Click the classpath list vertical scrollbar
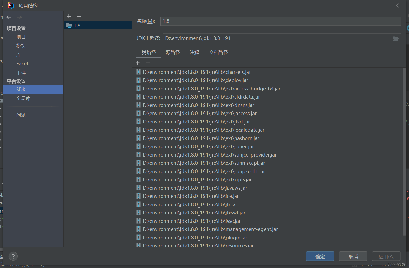The width and height of the screenshot is (409, 268). point(404,152)
